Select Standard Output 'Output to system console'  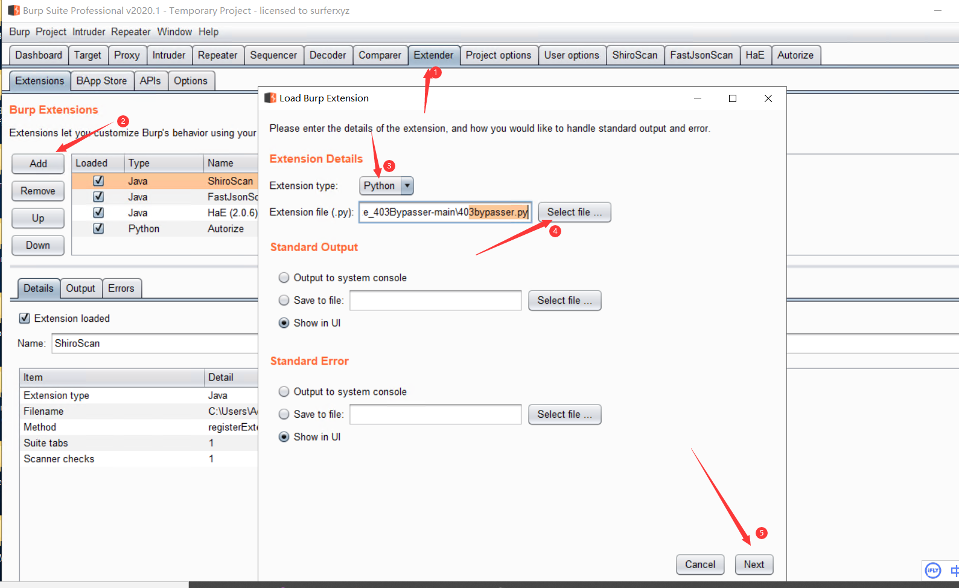pyautogui.click(x=284, y=278)
